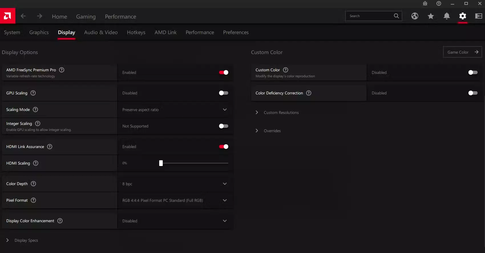The width and height of the screenshot is (485, 253).
Task: Show help for AMD FreeSync Premium Pro
Action: point(62,70)
